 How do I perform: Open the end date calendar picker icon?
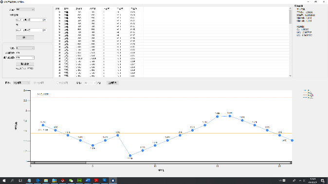point(44,30)
